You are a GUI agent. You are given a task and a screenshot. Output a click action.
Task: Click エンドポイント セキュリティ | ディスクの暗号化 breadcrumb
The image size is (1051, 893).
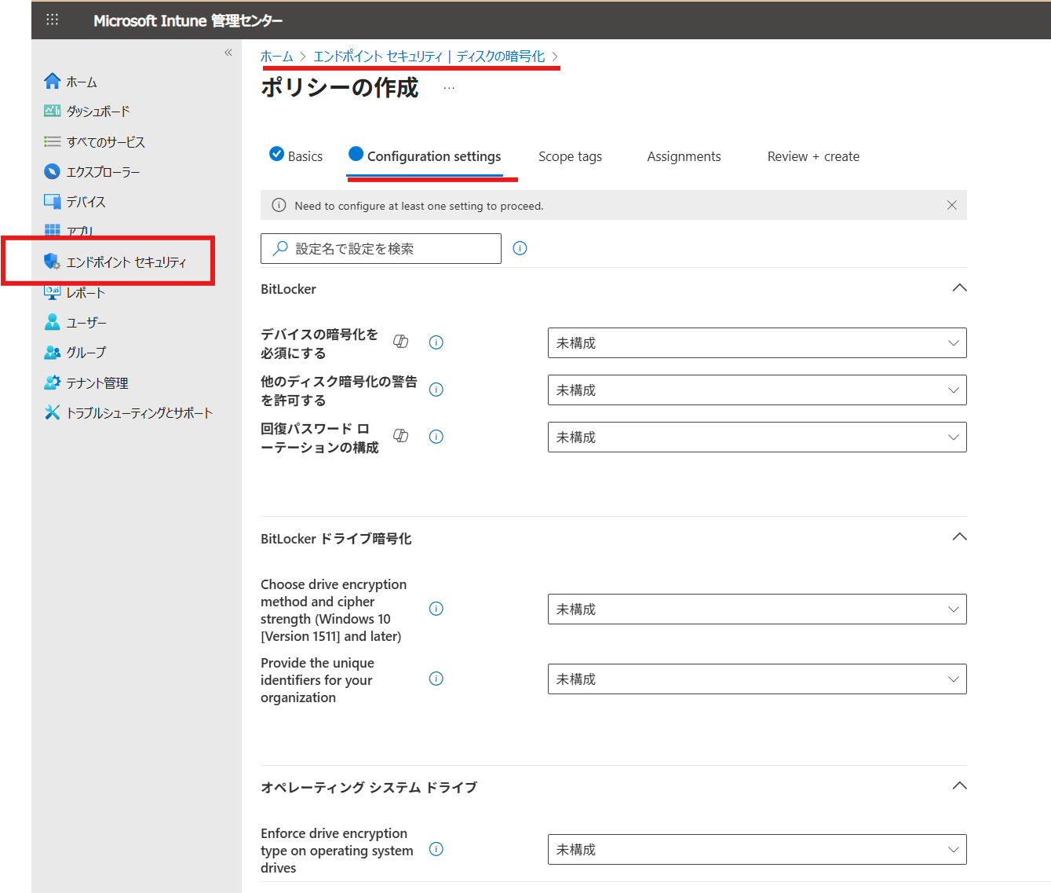click(429, 57)
